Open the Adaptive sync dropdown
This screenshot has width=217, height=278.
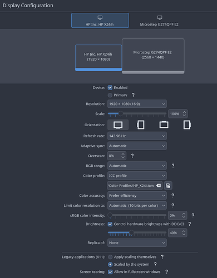point(137,146)
